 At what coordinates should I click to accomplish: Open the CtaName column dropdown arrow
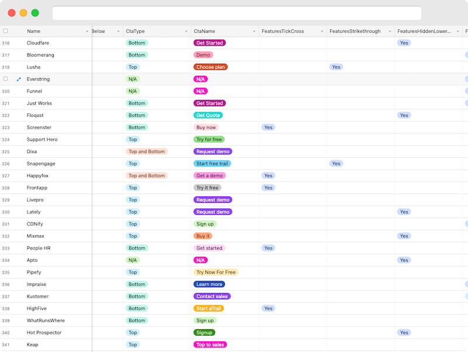point(254,32)
